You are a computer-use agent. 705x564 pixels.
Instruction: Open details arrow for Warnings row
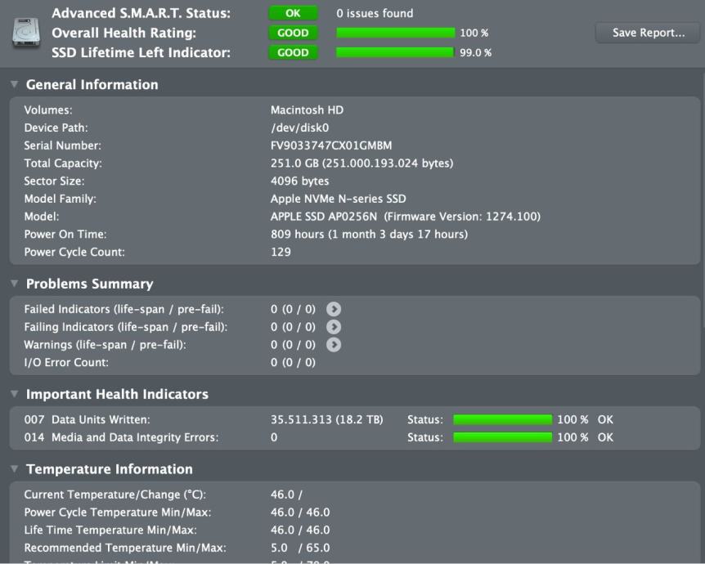[x=334, y=345]
